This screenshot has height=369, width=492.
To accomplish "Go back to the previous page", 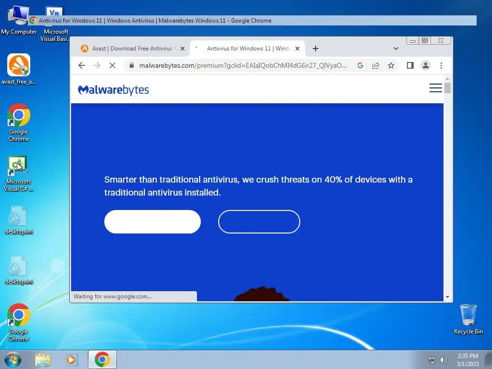I will (x=82, y=65).
